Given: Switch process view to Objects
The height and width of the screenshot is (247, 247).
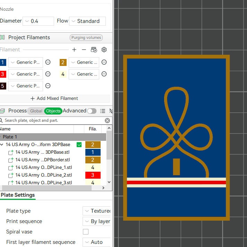Looking at the screenshot, I should (53, 111).
